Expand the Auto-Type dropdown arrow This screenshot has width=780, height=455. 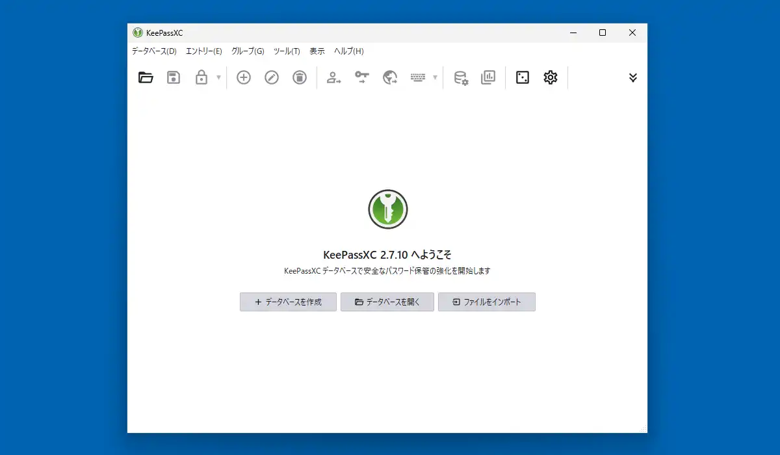(435, 78)
